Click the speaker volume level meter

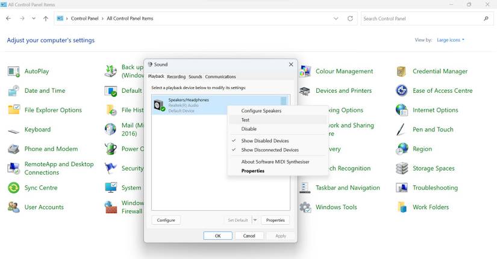coord(283,101)
